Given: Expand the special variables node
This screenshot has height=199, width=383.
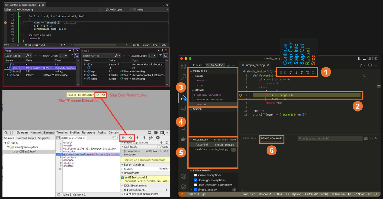Looking at the screenshot, I should coord(195,95).
